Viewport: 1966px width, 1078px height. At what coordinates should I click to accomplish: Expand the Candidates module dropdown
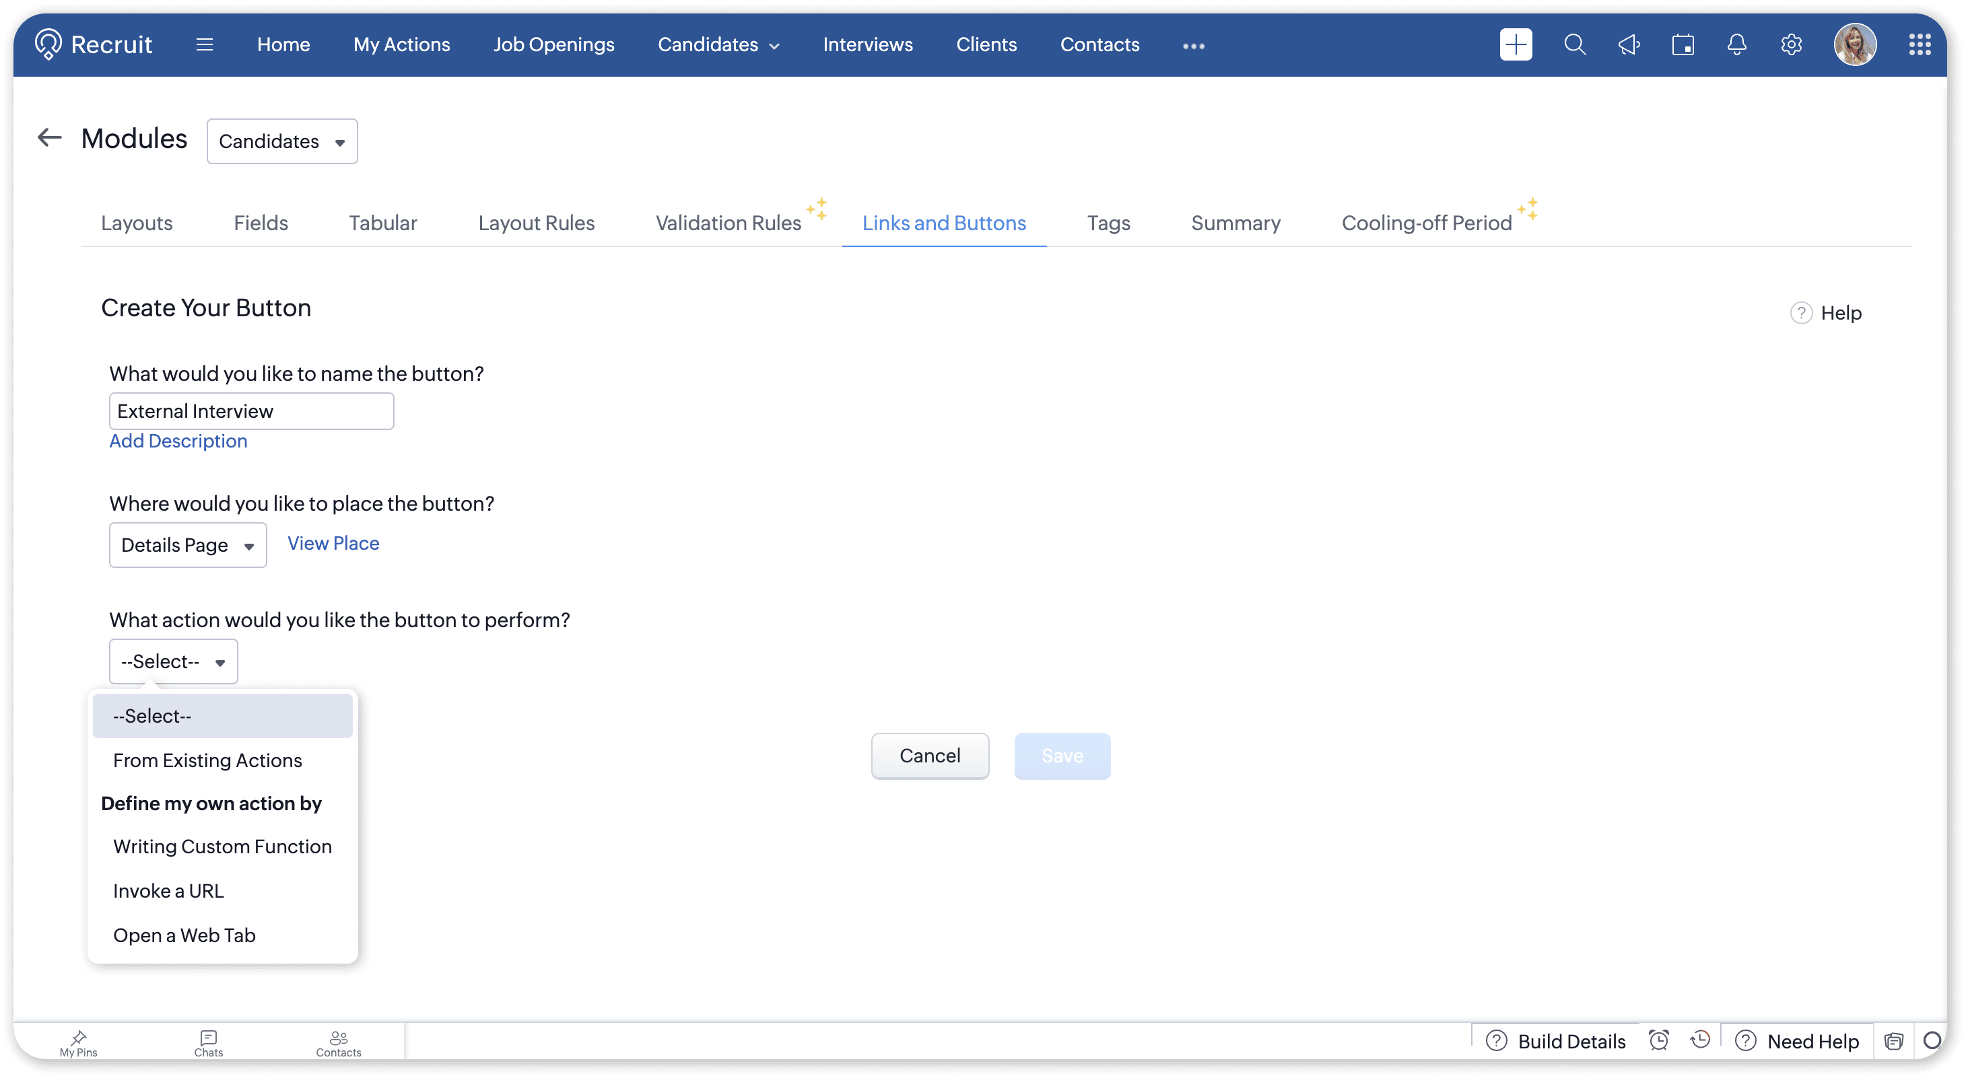click(x=281, y=141)
